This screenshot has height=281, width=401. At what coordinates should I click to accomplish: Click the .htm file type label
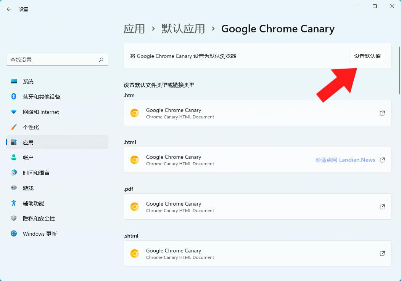click(129, 95)
